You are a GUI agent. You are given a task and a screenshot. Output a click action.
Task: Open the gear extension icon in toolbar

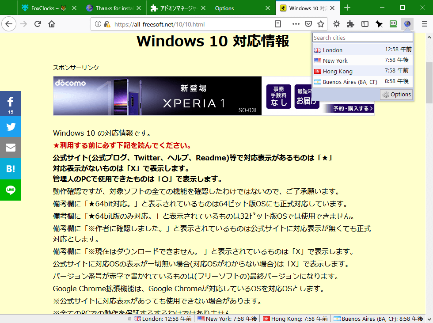[x=336, y=24]
